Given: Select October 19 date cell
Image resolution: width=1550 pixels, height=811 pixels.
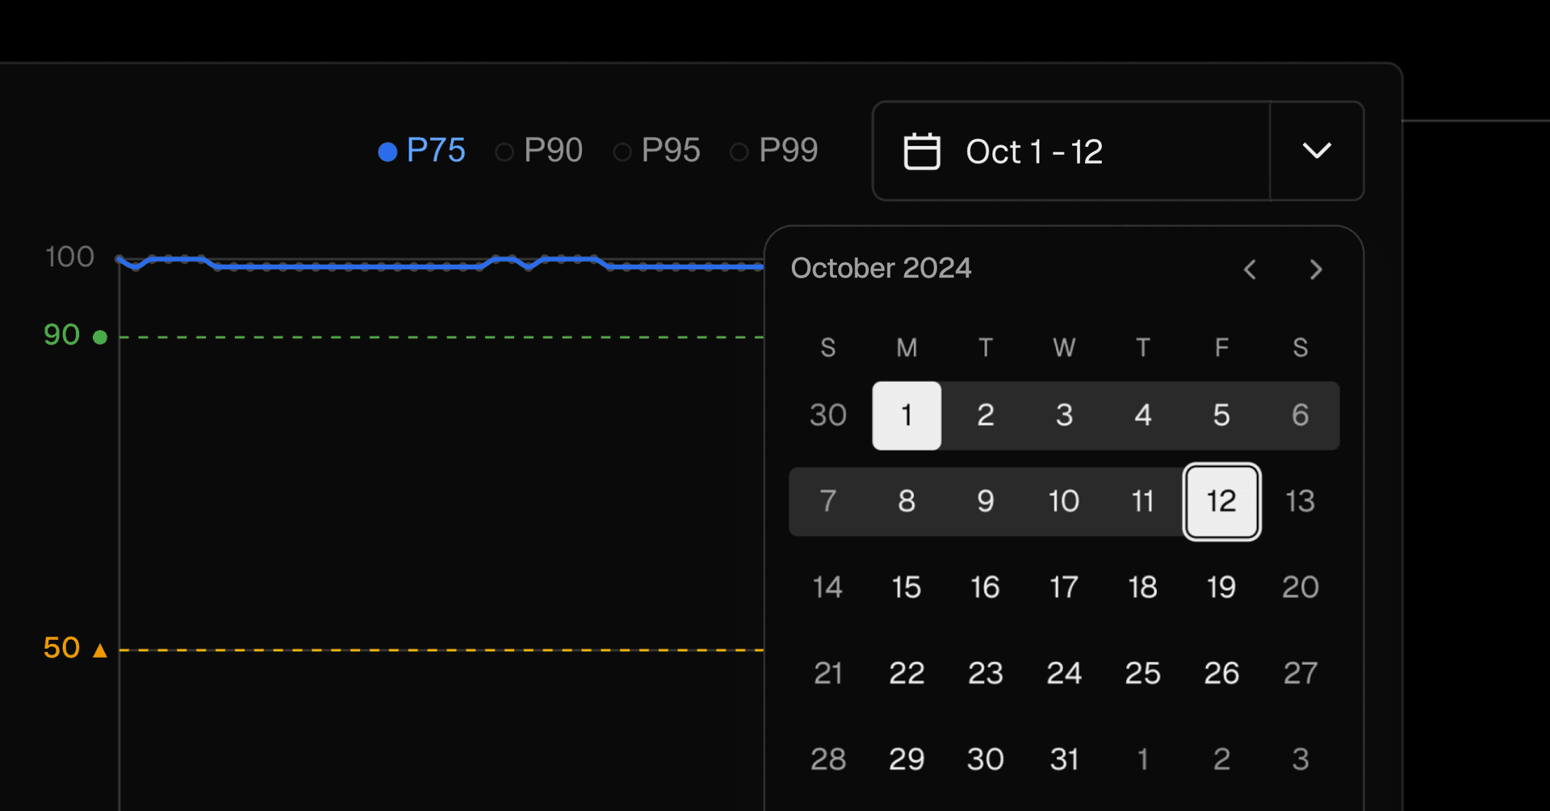Looking at the screenshot, I should click(1221, 587).
